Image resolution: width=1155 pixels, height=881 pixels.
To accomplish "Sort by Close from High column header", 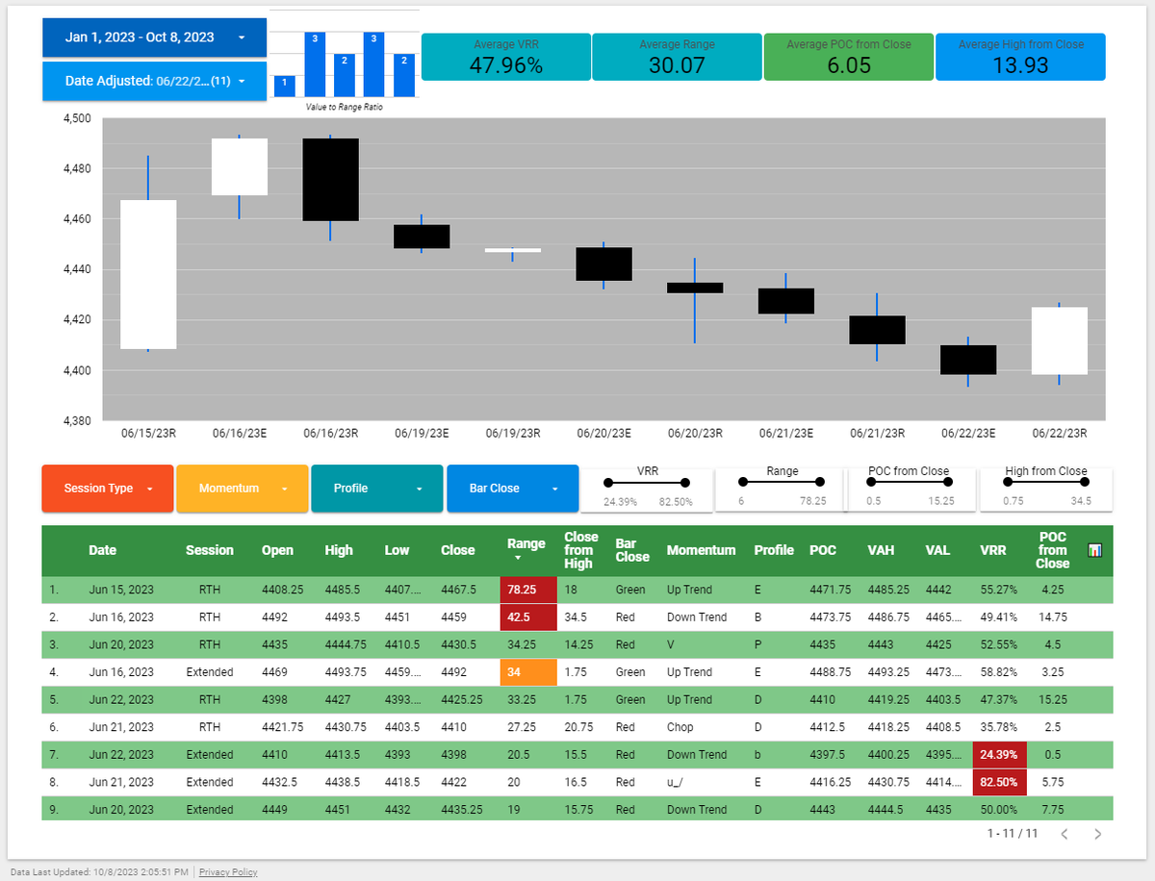I will pyautogui.click(x=580, y=550).
